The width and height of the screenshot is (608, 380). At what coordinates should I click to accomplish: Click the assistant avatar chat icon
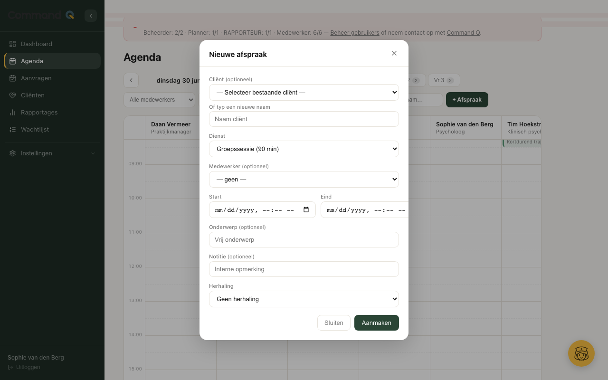[x=581, y=353]
